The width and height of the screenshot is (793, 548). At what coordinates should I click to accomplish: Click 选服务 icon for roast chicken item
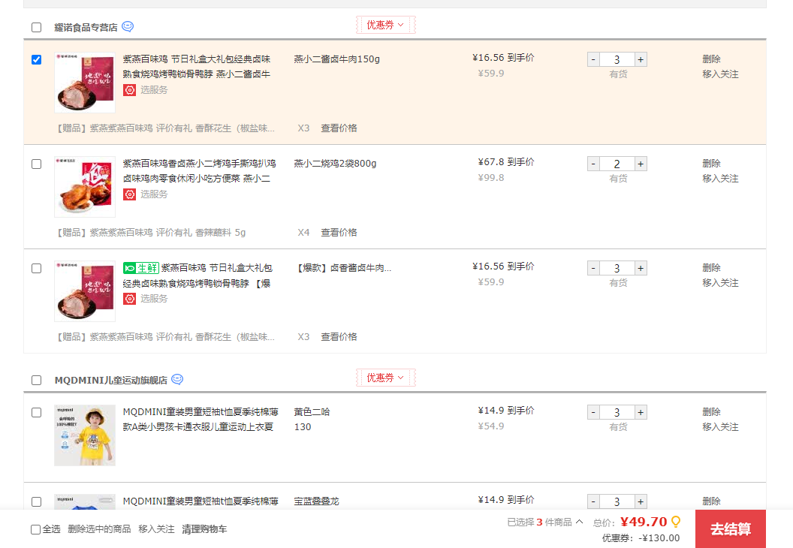click(130, 194)
